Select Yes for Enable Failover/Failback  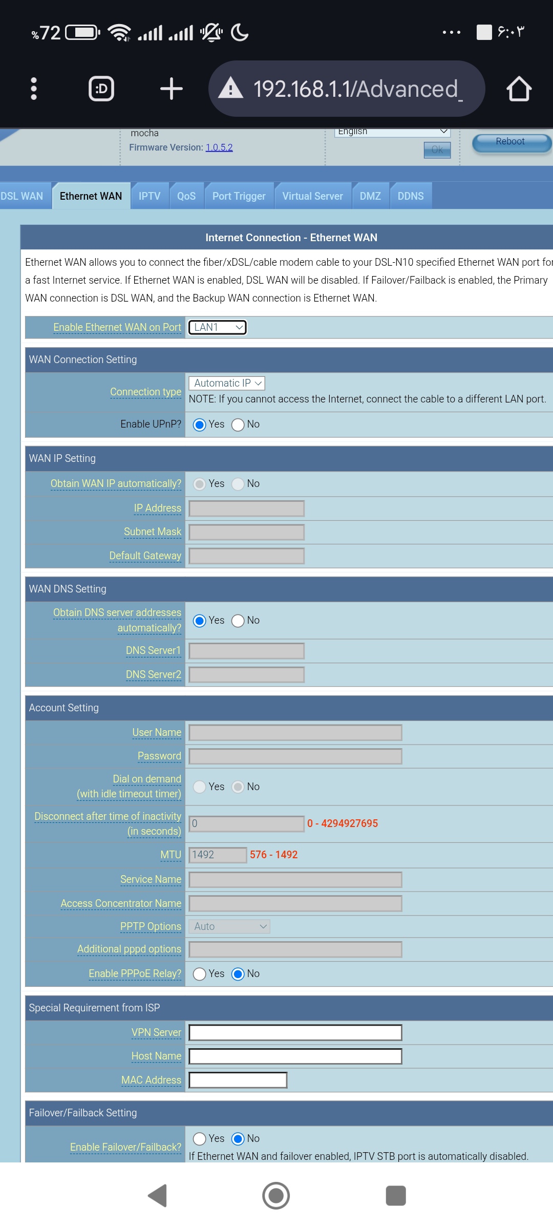click(x=200, y=1139)
